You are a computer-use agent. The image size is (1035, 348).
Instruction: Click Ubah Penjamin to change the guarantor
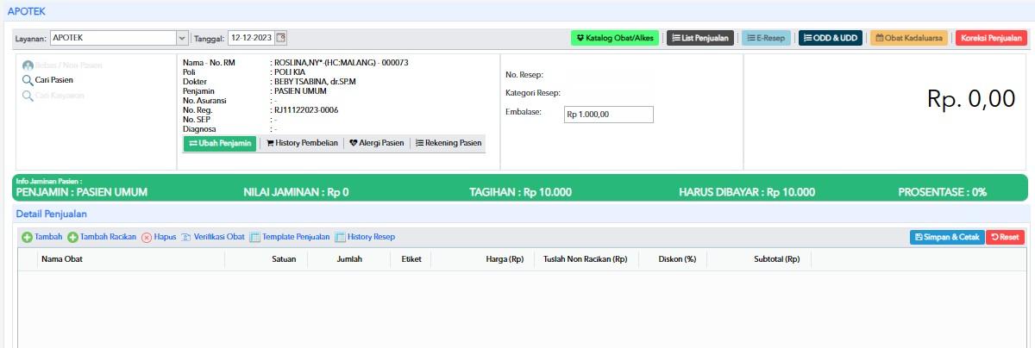pyautogui.click(x=220, y=143)
